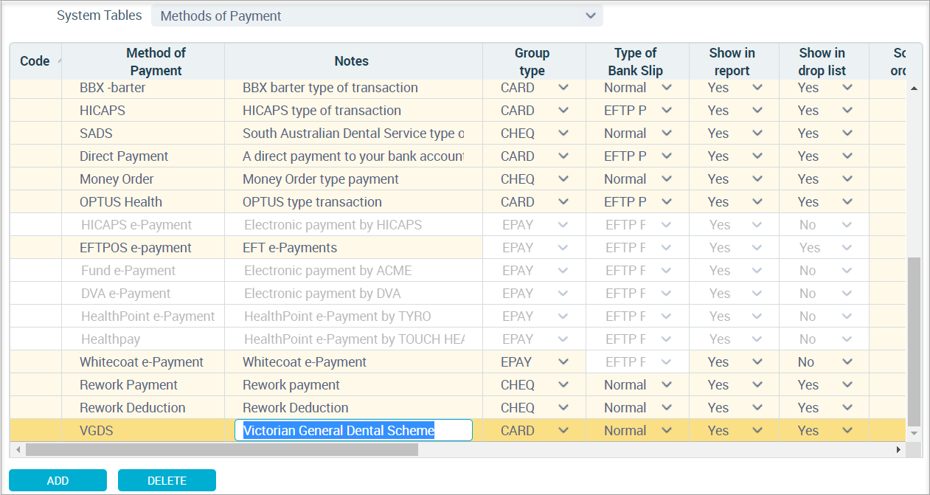
Task: Click the 'EFT e-Payments' notes cell
Action: 353,247
